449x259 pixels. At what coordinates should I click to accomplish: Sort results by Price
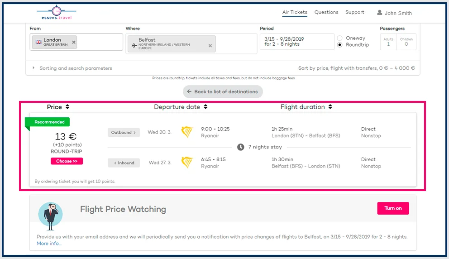pos(58,107)
